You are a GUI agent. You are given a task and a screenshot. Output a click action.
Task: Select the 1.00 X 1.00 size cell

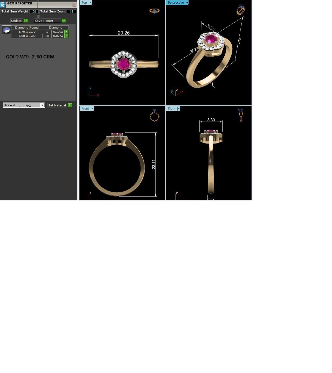pos(27,36)
